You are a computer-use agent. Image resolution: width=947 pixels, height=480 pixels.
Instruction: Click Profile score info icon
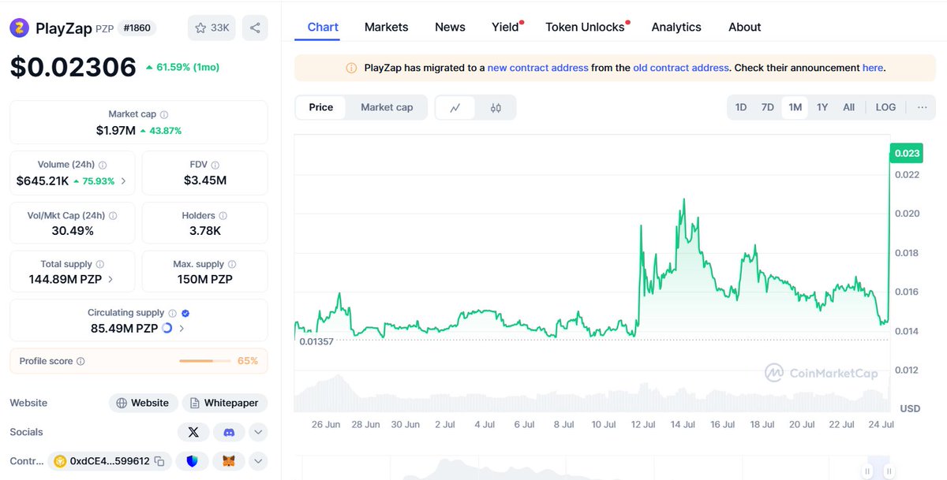(x=80, y=361)
